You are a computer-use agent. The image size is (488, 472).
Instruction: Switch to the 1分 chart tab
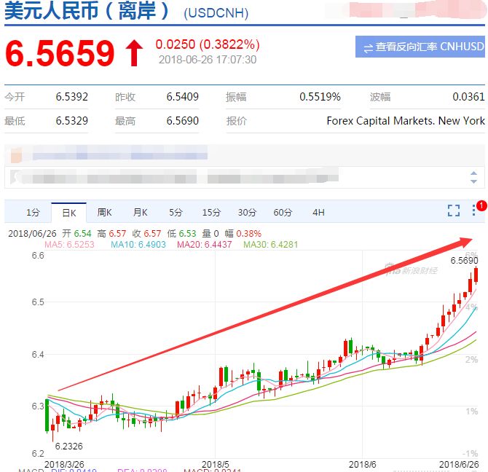point(33,213)
